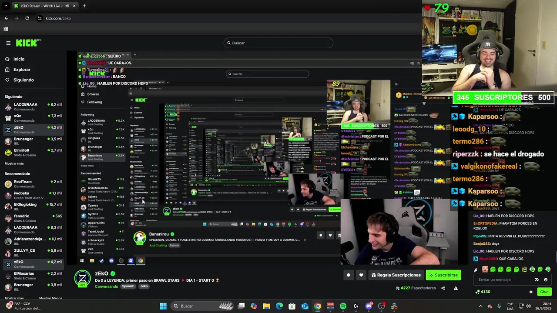Click the chat scrollbar thumb
This screenshot has height=313, width=557.
[556, 257]
